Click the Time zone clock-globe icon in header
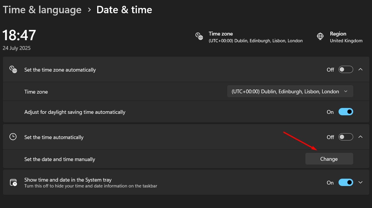Screen dimensions: 372x208 coord(199,36)
